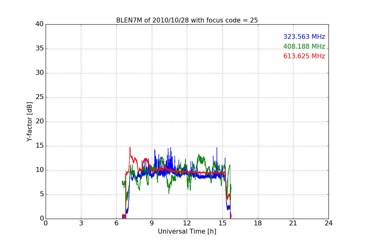The height and width of the screenshot is (243, 365).
Task: Click the y-axis tick label 30
Action: pos(39,73)
